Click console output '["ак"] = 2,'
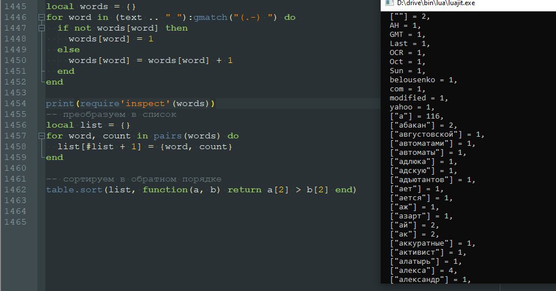Image resolution: width=556 pixels, height=291 pixels. click(x=414, y=234)
